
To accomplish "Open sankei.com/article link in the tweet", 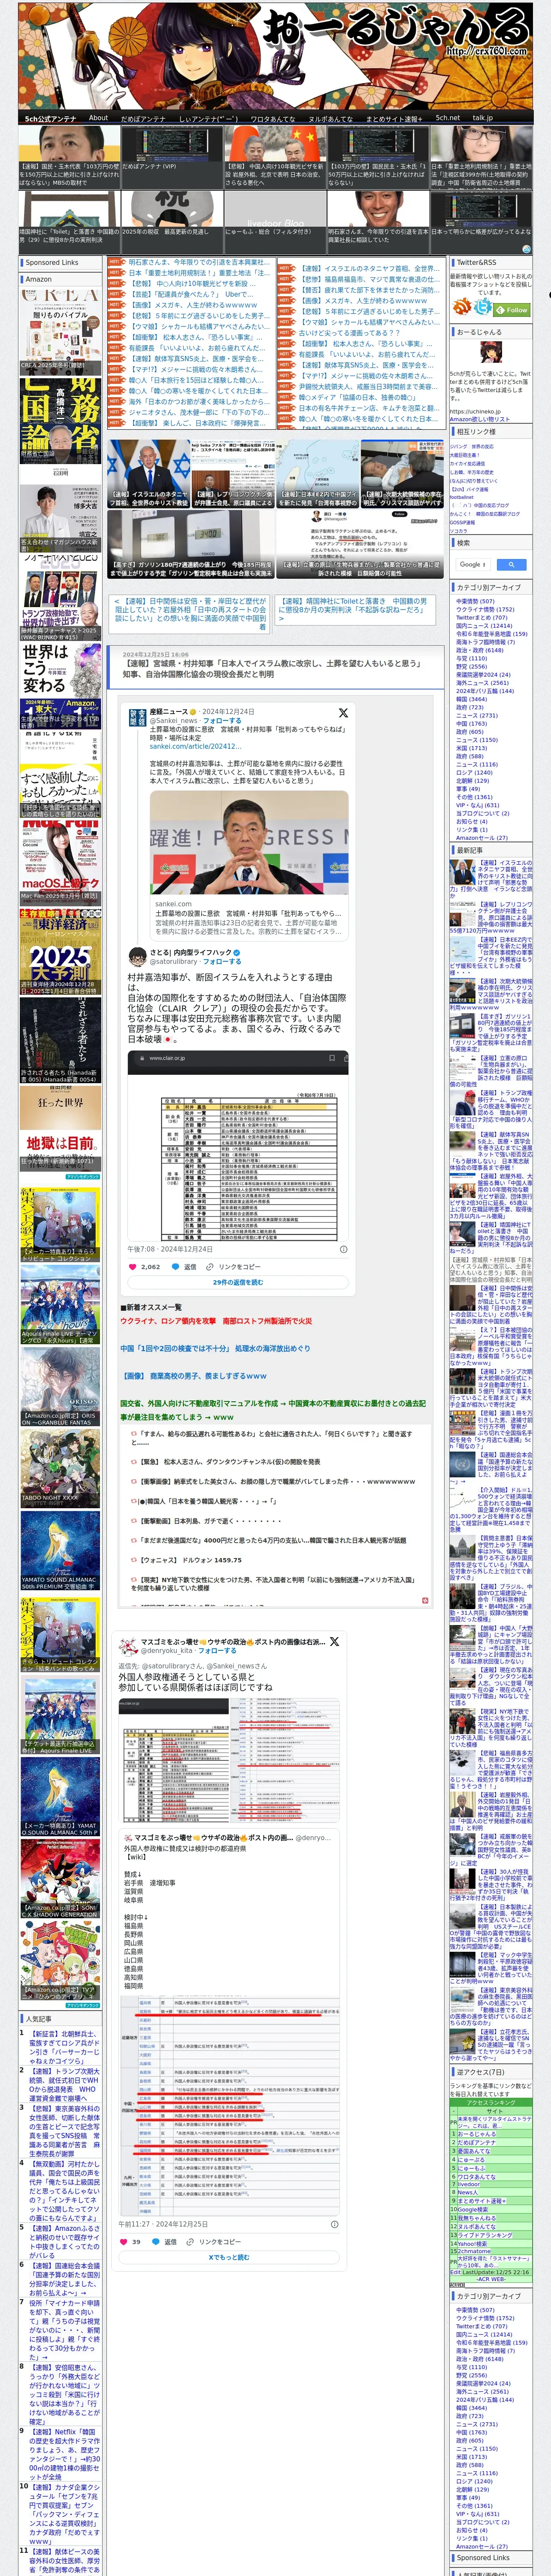I will (x=196, y=746).
